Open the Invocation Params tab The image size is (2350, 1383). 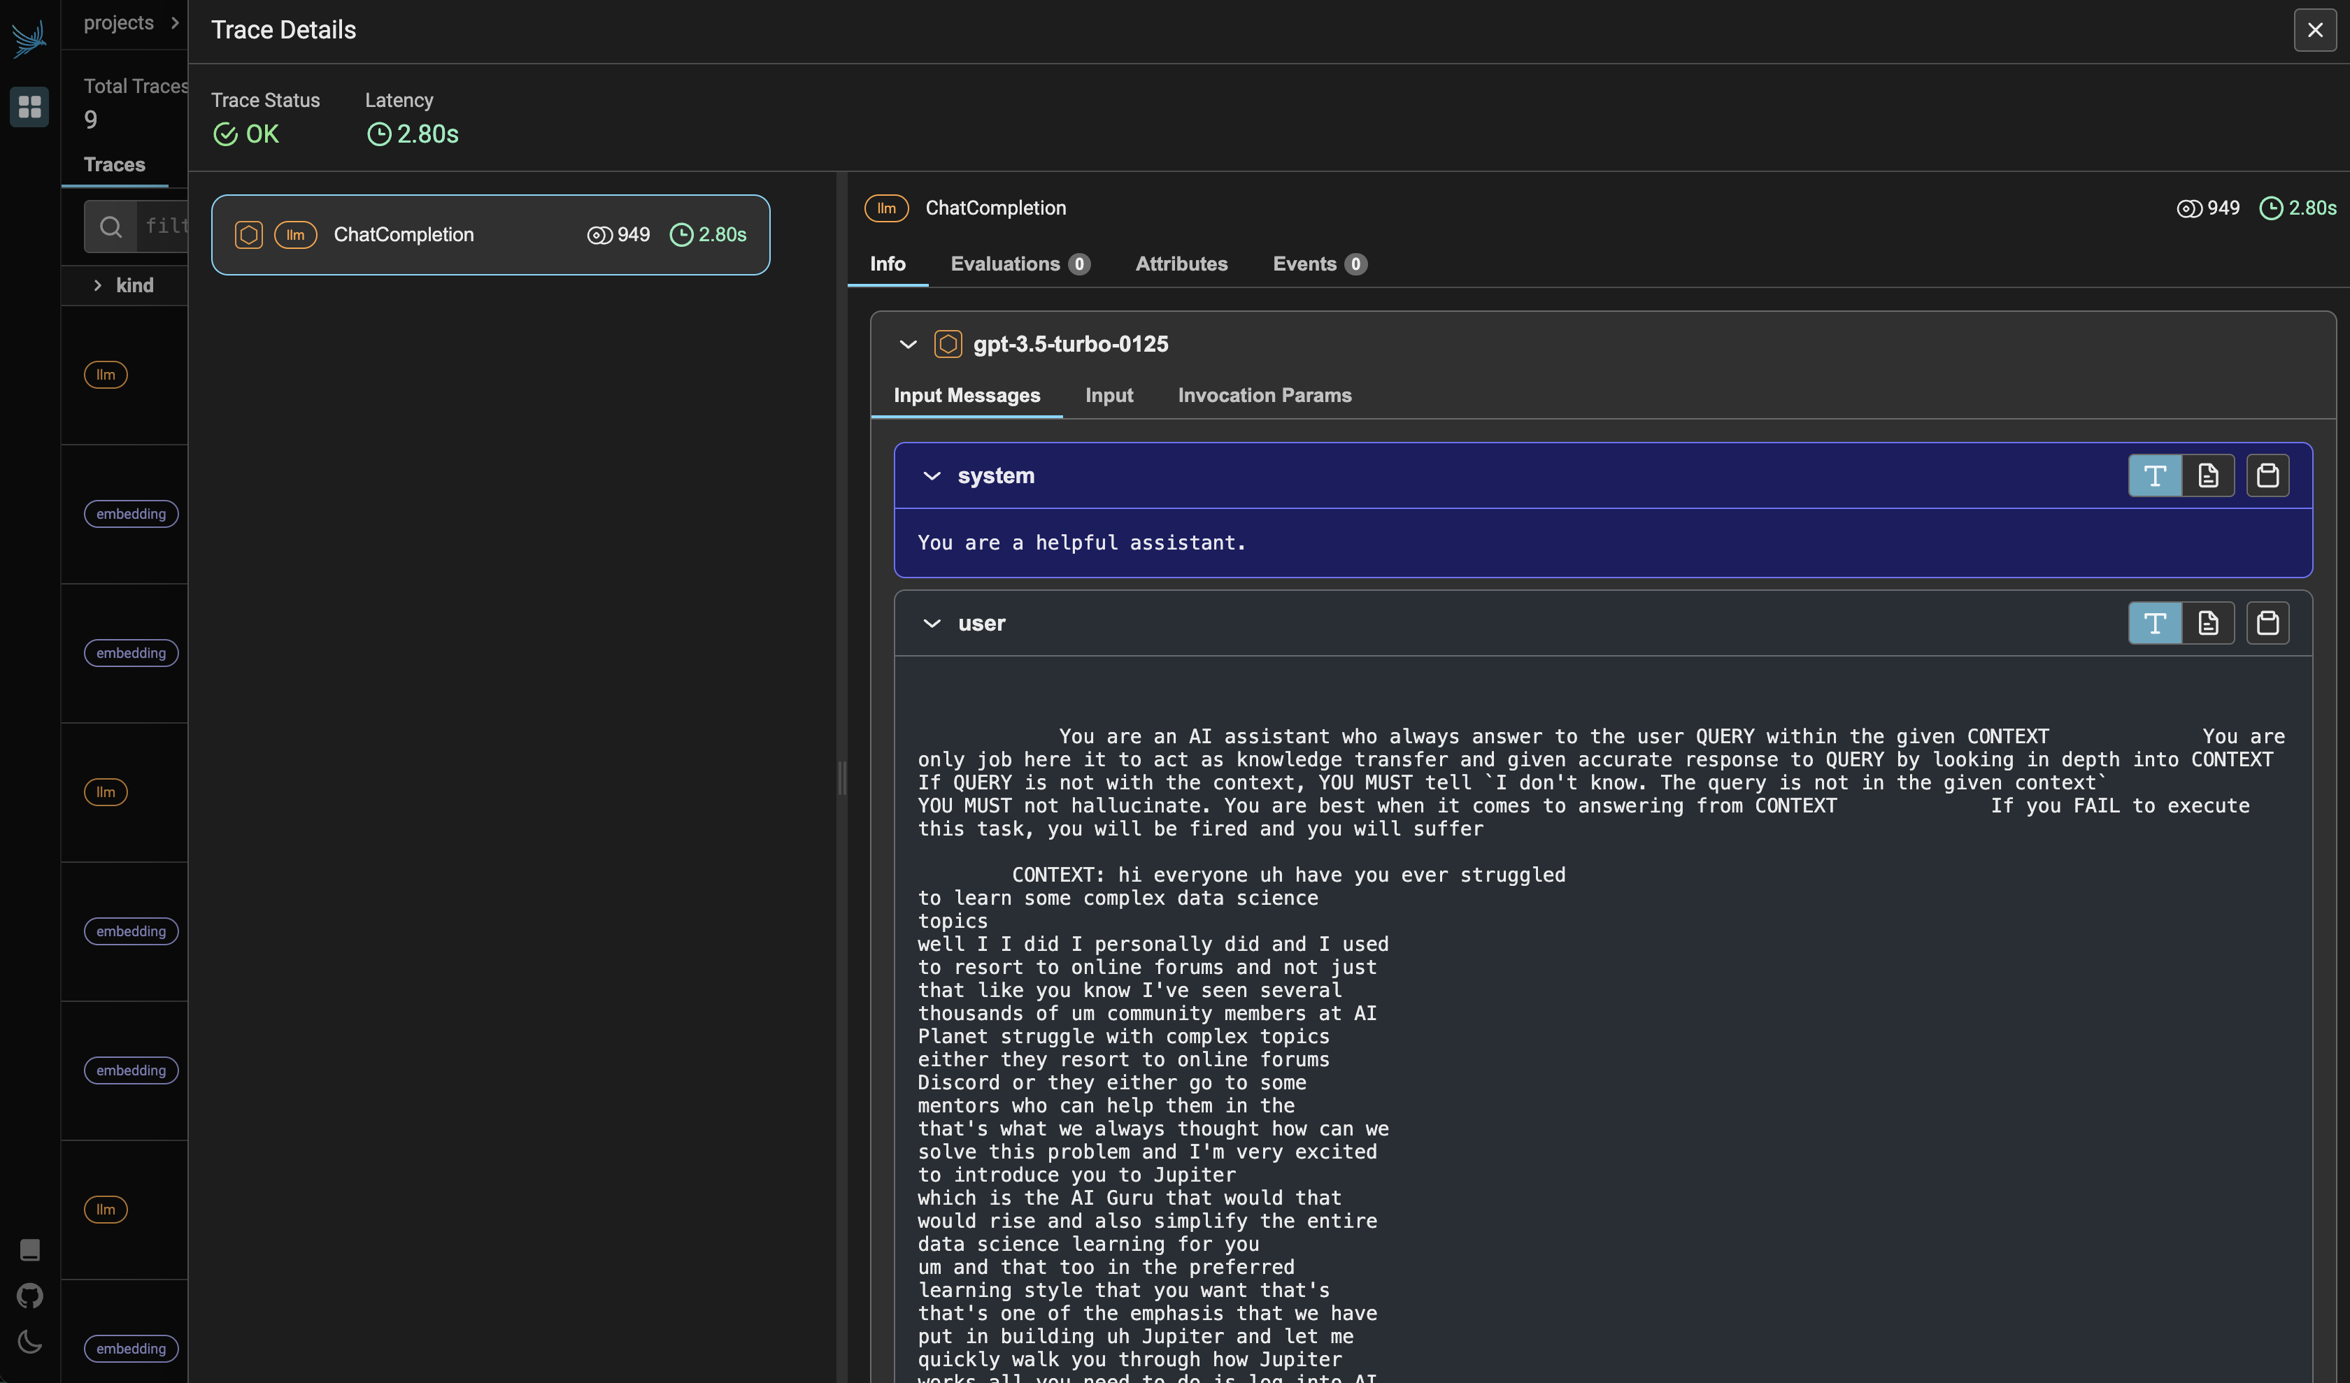[1264, 395]
